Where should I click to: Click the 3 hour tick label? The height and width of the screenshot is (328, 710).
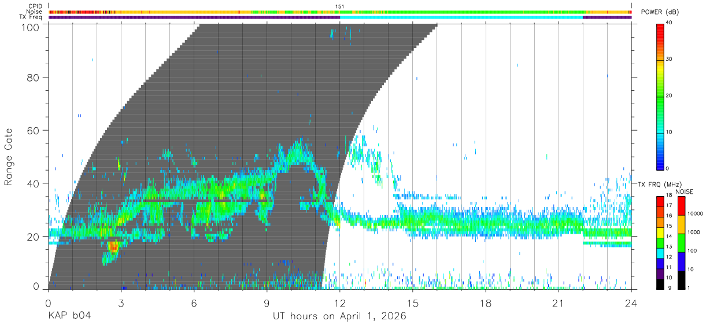tap(121, 303)
